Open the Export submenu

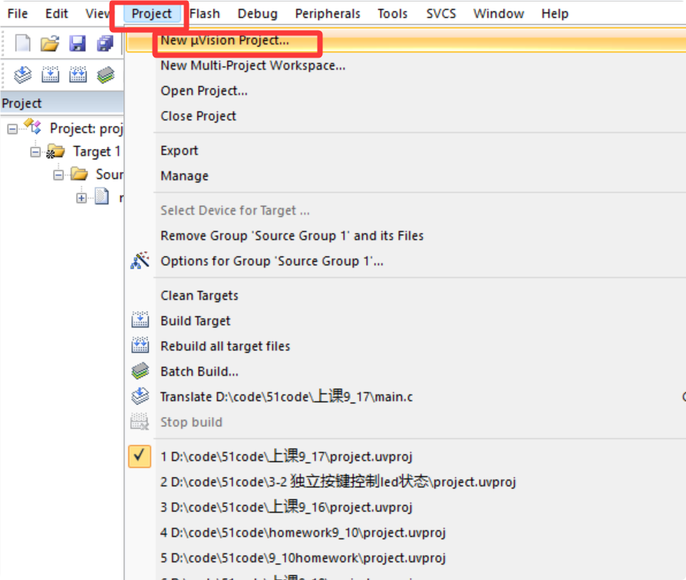tap(406, 150)
